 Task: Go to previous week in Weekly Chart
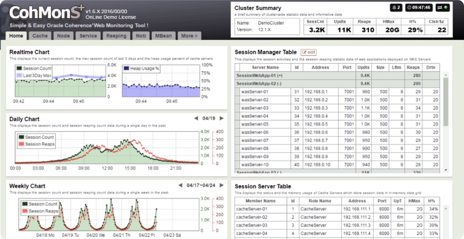(x=181, y=185)
